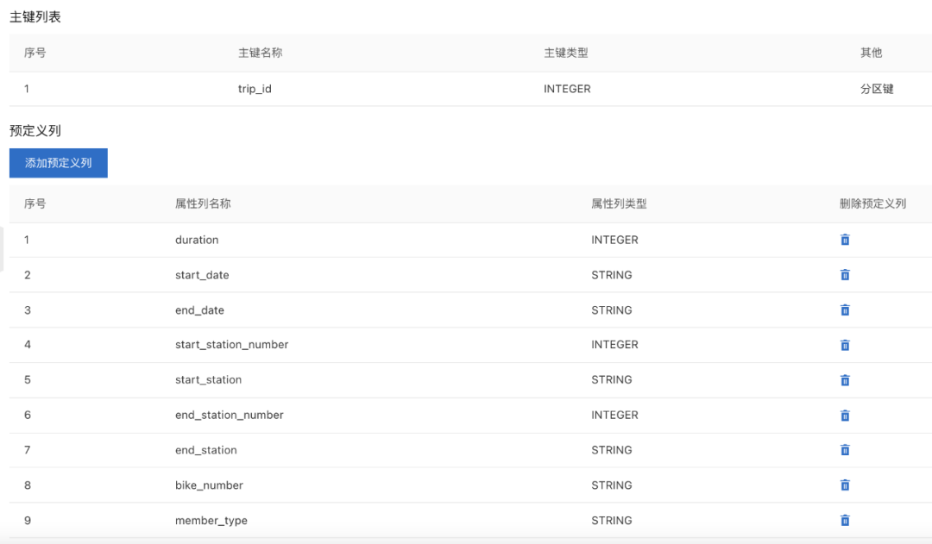This screenshot has width=932, height=544.
Task: Click trash icon for end_station row
Action: [x=845, y=450]
